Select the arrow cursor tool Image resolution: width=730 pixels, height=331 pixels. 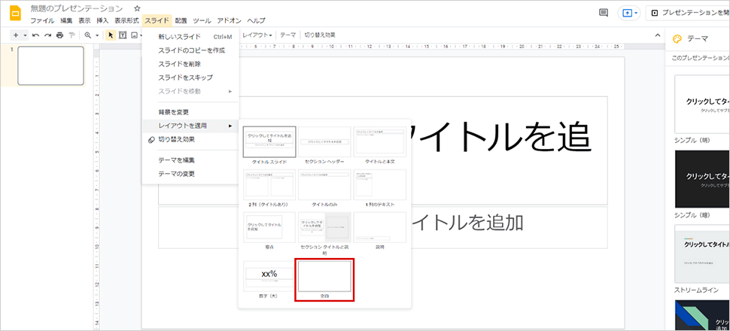111,35
